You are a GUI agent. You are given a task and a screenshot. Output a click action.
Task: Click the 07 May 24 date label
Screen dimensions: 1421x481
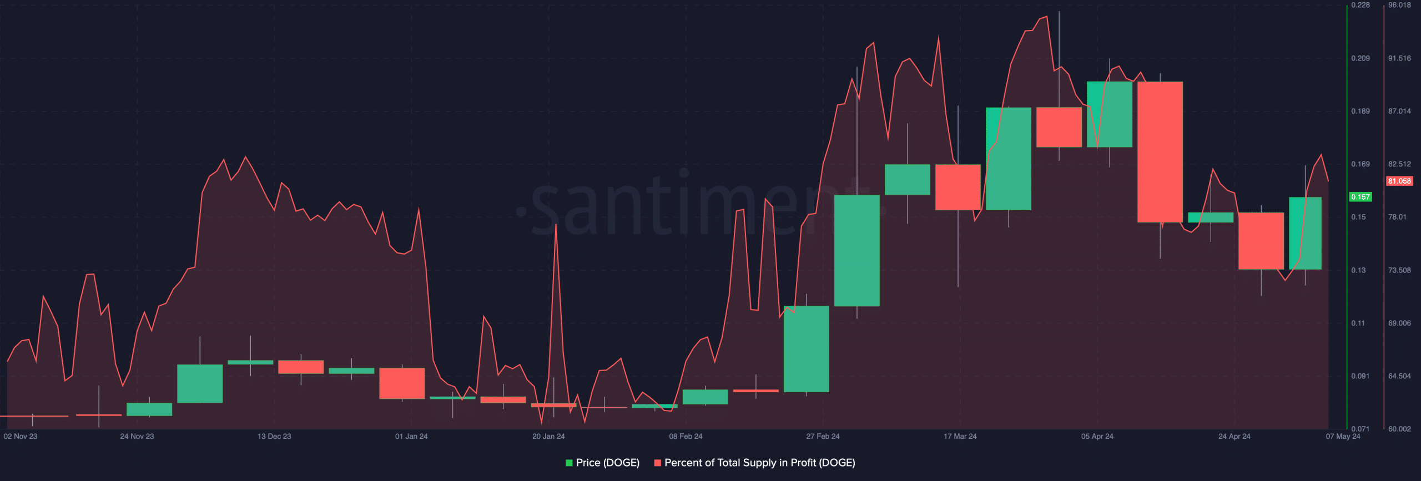click(x=1343, y=436)
